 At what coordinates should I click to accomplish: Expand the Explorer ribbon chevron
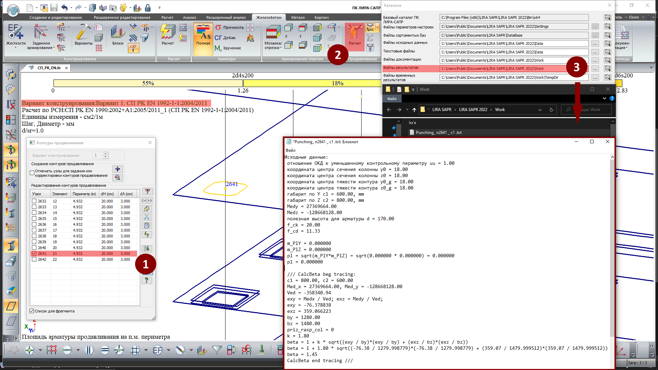604,99
